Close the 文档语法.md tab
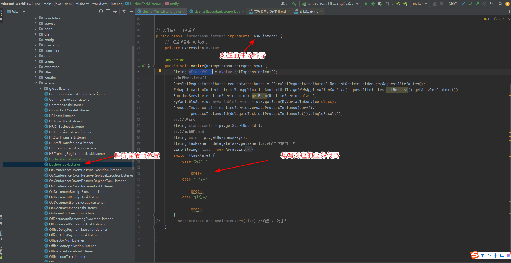 pos(321,11)
